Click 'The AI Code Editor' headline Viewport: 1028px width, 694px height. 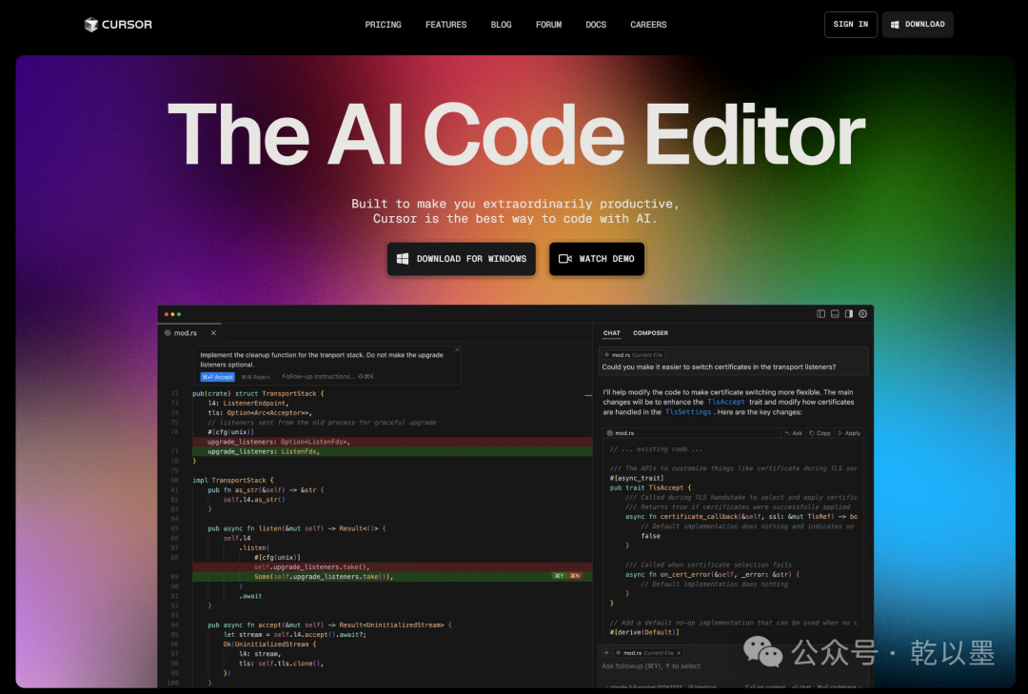pyautogui.click(x=517, y=134)
